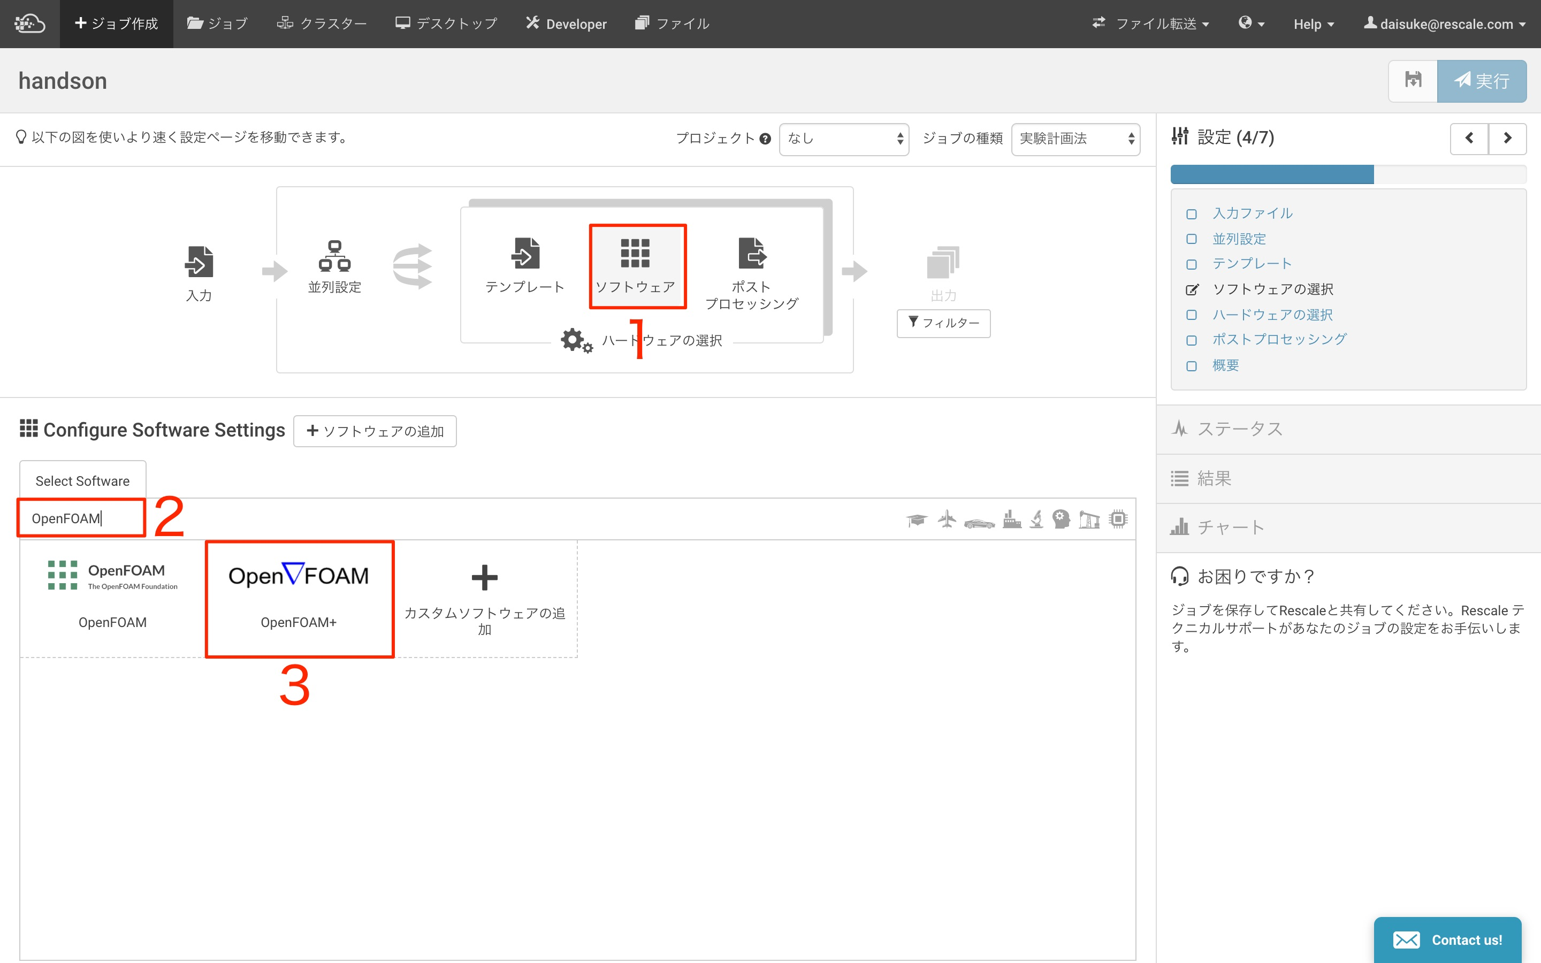
Task: Click the airplane aerospace industry filter icon
Action: tap(947, 519)
